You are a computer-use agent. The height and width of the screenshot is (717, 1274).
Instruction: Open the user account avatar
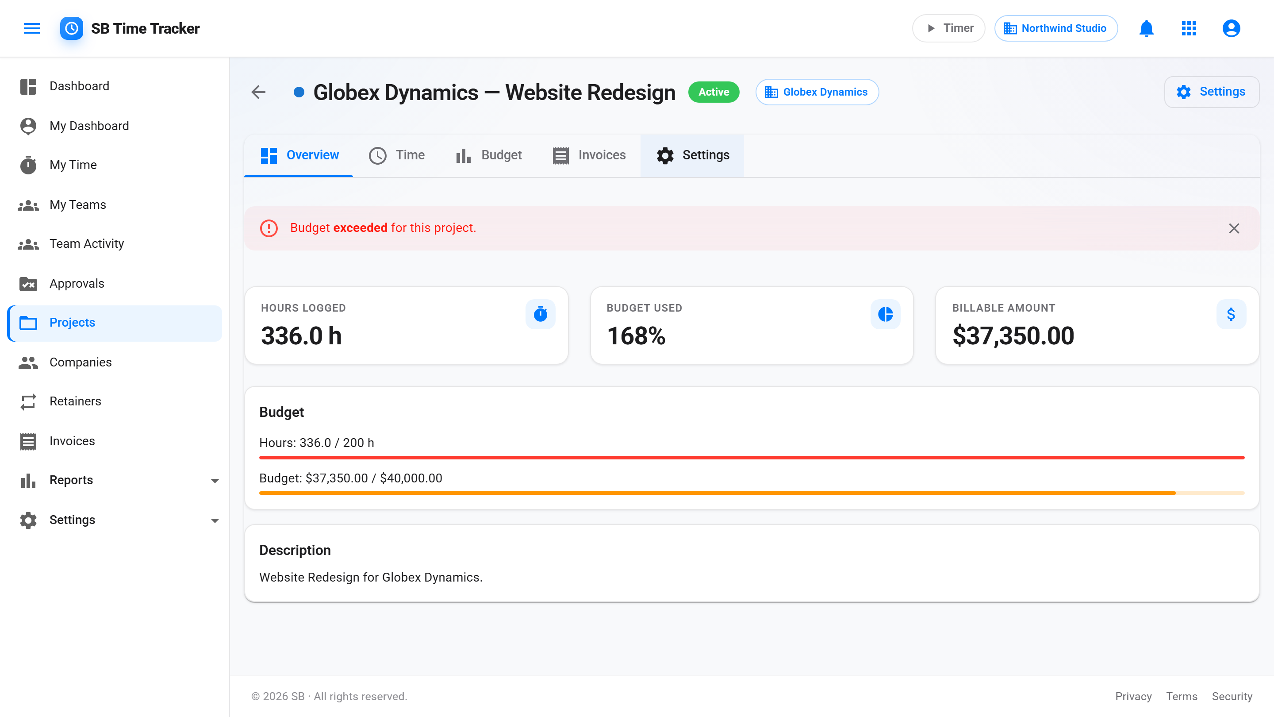[1231, 28]
